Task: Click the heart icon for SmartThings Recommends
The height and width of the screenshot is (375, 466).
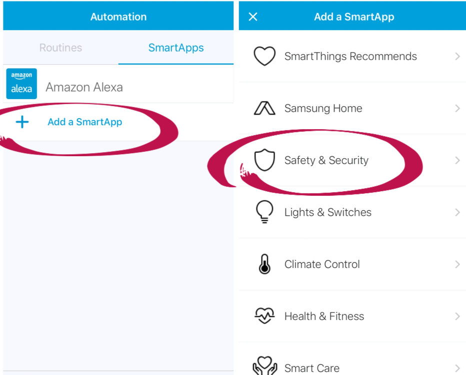Action: 264,56
